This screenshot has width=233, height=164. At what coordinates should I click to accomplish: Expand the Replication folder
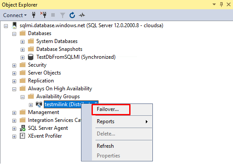[14, 82]
